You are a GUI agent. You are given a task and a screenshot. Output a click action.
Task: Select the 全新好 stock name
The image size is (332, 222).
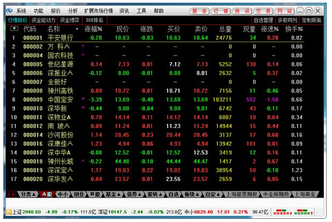(x=57, y=82)
